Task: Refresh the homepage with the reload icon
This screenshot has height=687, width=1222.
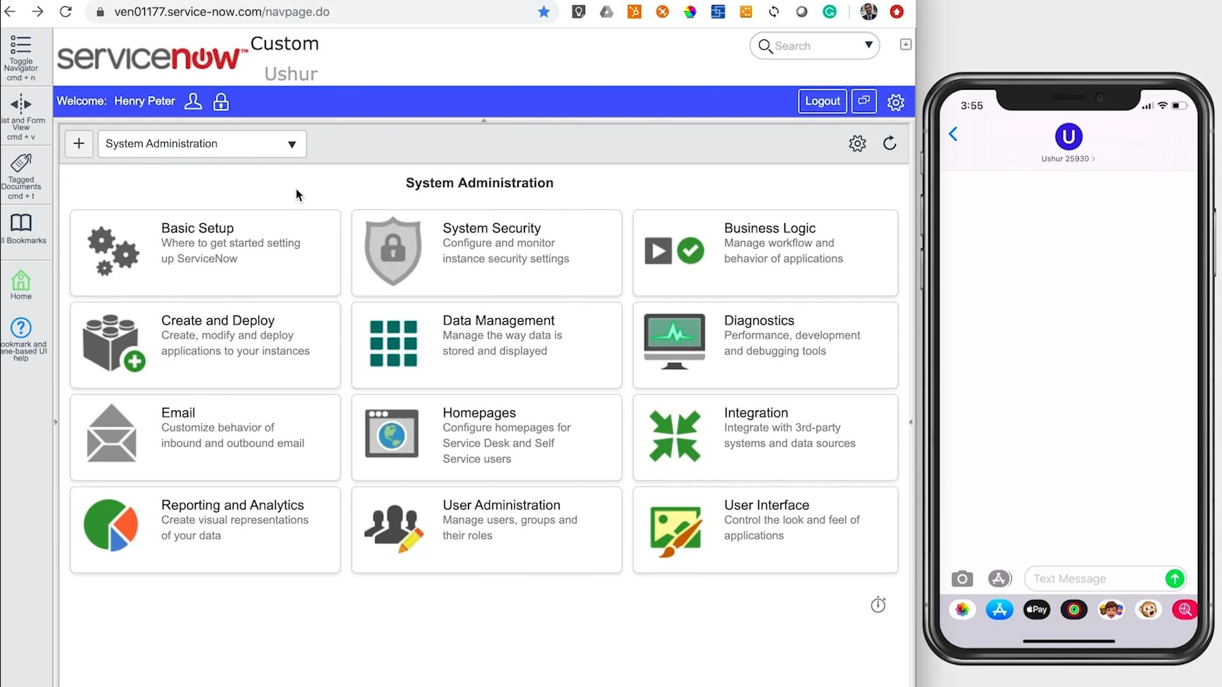Action: [x=890, y=143]
